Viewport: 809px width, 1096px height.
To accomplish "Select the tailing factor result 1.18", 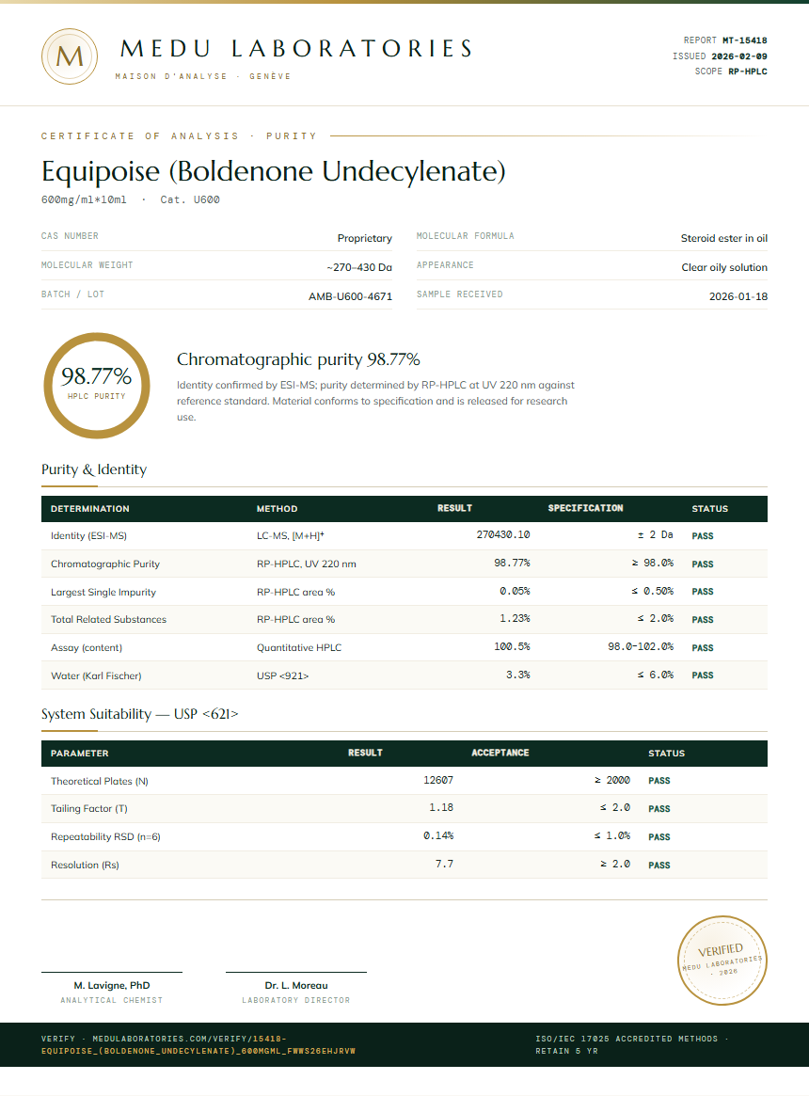I will [x=441, y=807].
